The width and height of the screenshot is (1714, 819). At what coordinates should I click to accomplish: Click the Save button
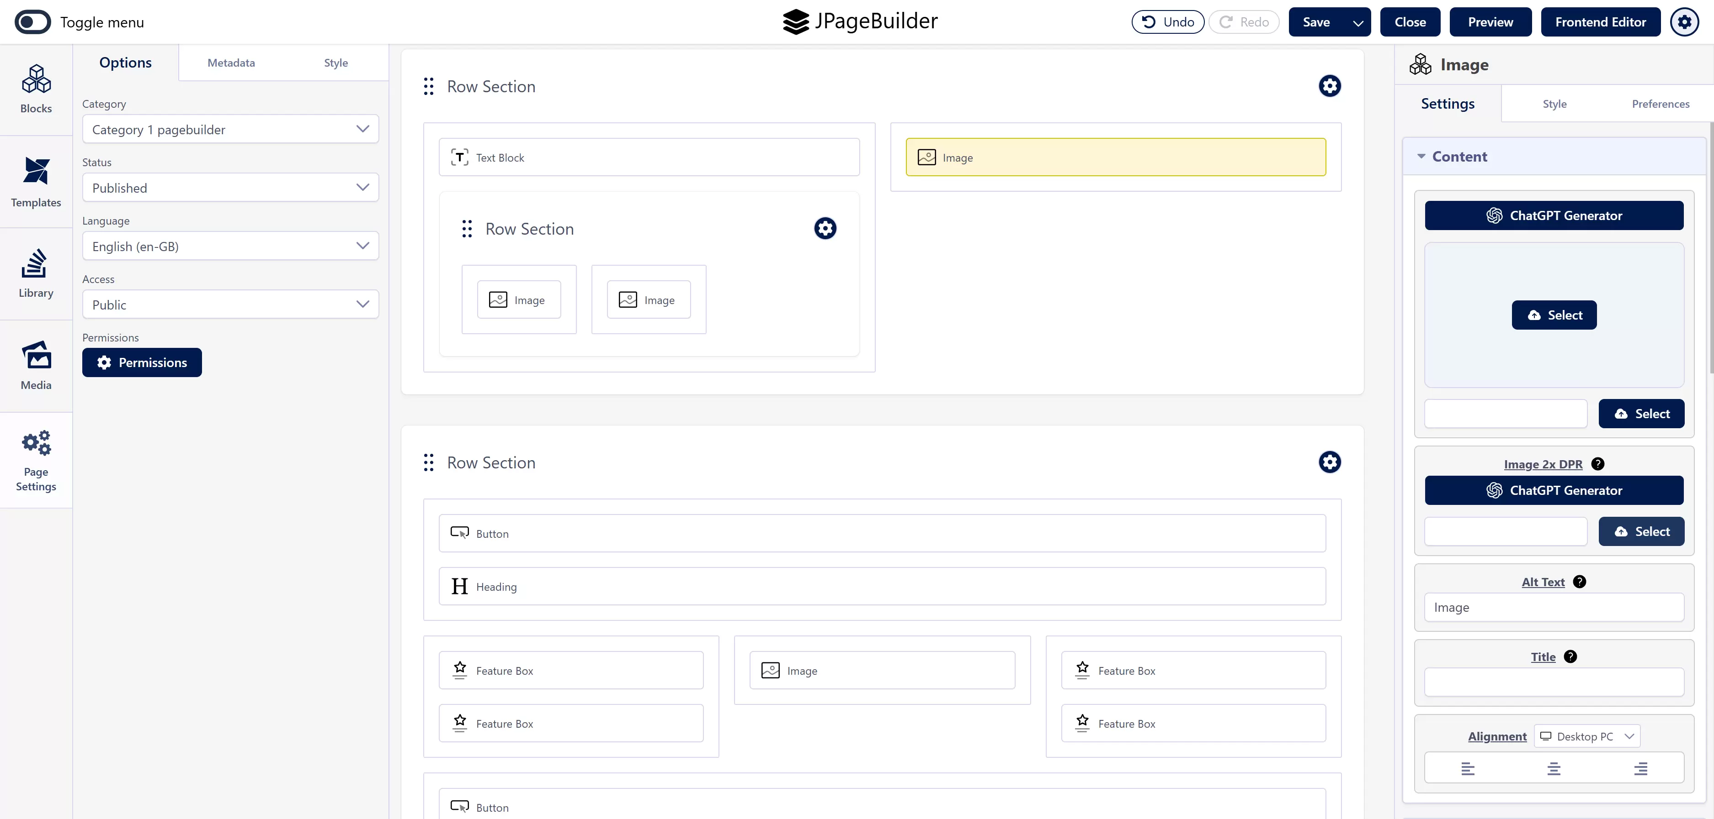(1316, 22)
